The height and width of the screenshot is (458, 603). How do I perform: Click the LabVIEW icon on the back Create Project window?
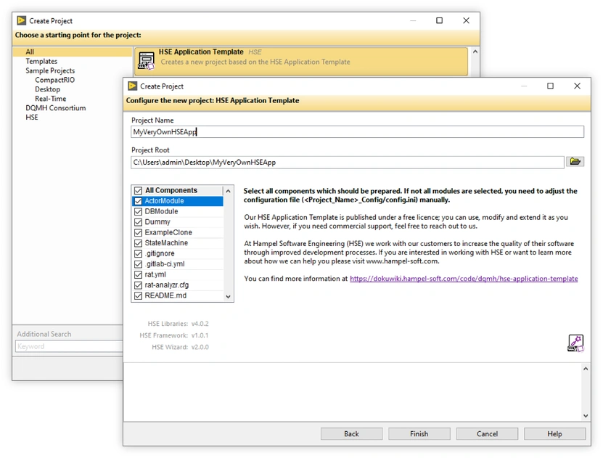(21, 20)
